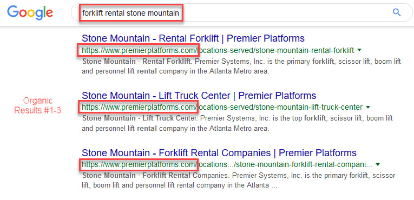Click inside the search query field

241,12
